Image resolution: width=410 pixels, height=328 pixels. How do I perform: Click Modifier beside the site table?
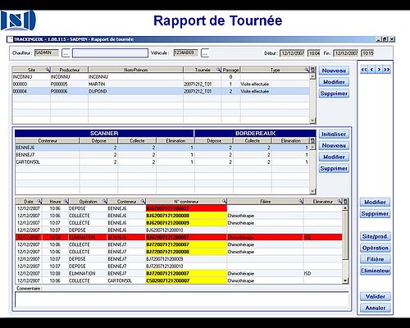(334, 82)
